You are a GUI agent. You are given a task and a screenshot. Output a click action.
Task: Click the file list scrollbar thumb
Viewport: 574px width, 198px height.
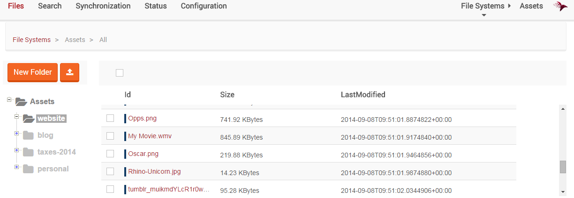pyautogui.click(x=563, y=167)
